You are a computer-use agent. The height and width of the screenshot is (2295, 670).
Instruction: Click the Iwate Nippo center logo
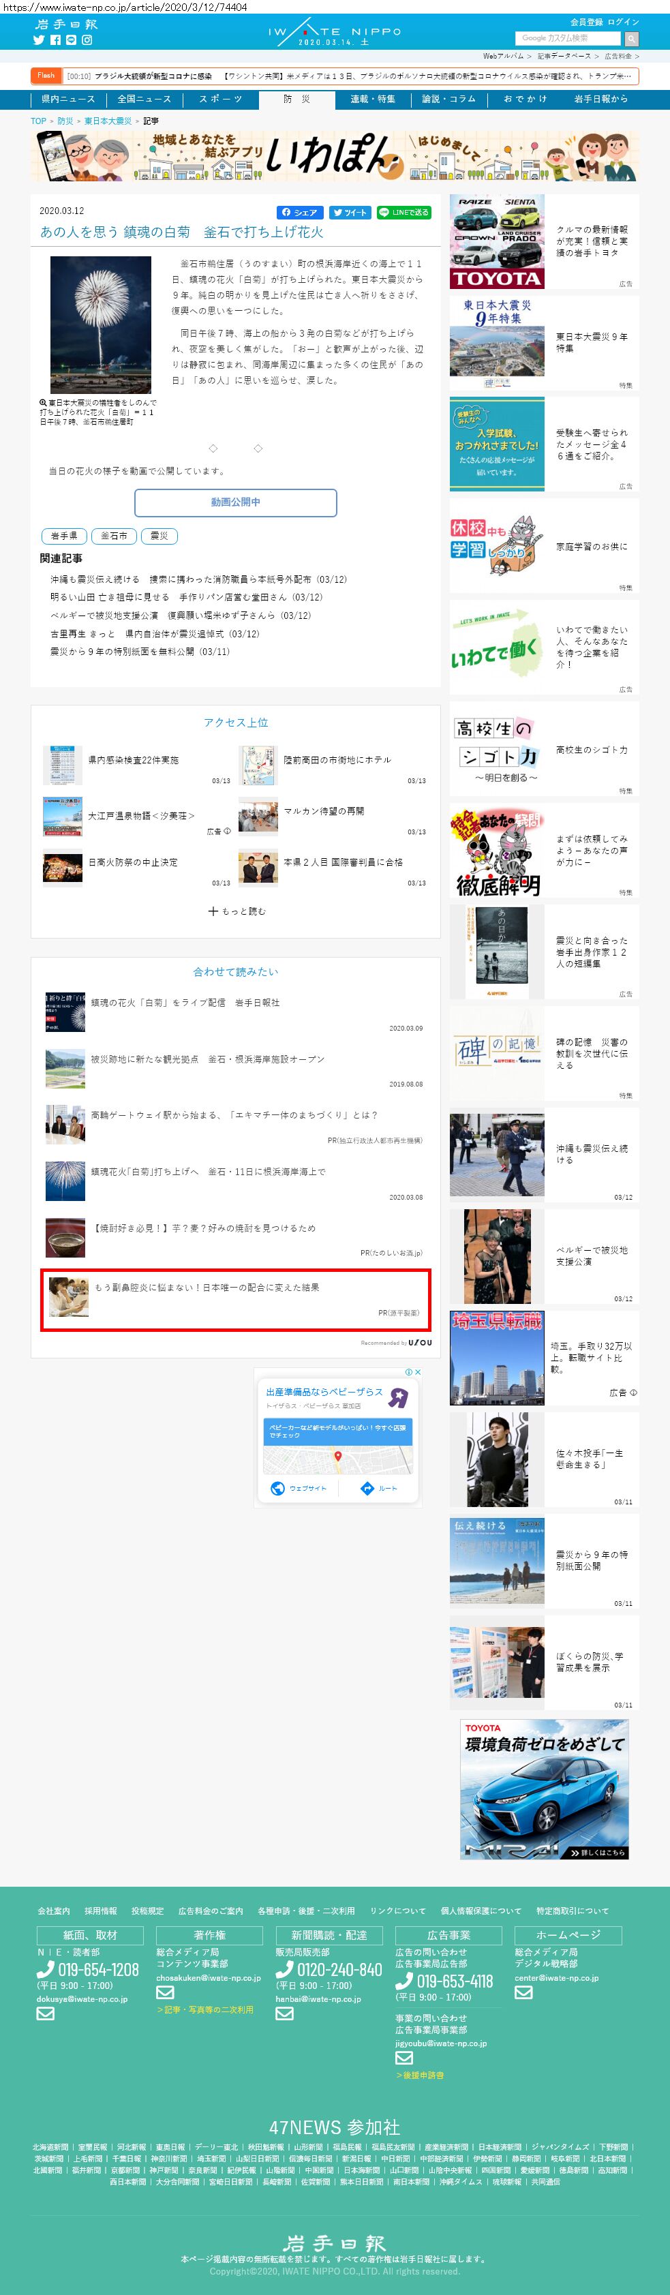(335, 33)
